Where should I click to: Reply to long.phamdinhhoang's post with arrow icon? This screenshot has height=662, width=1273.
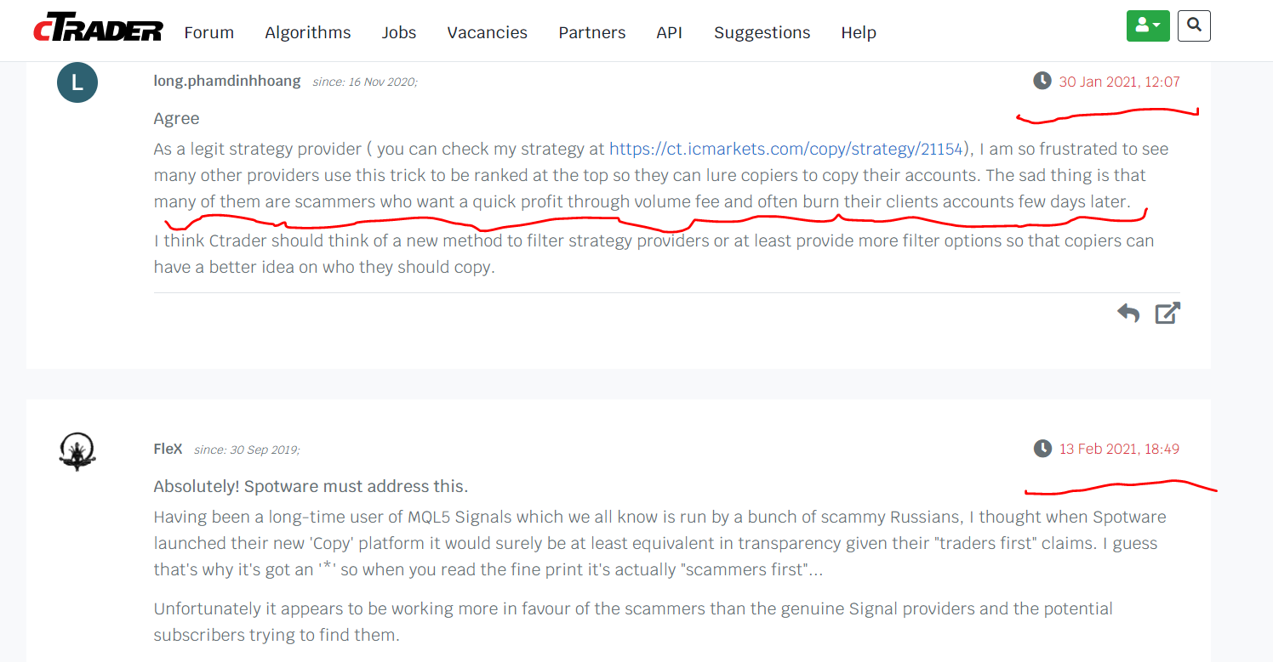(x=1128, y=313)
